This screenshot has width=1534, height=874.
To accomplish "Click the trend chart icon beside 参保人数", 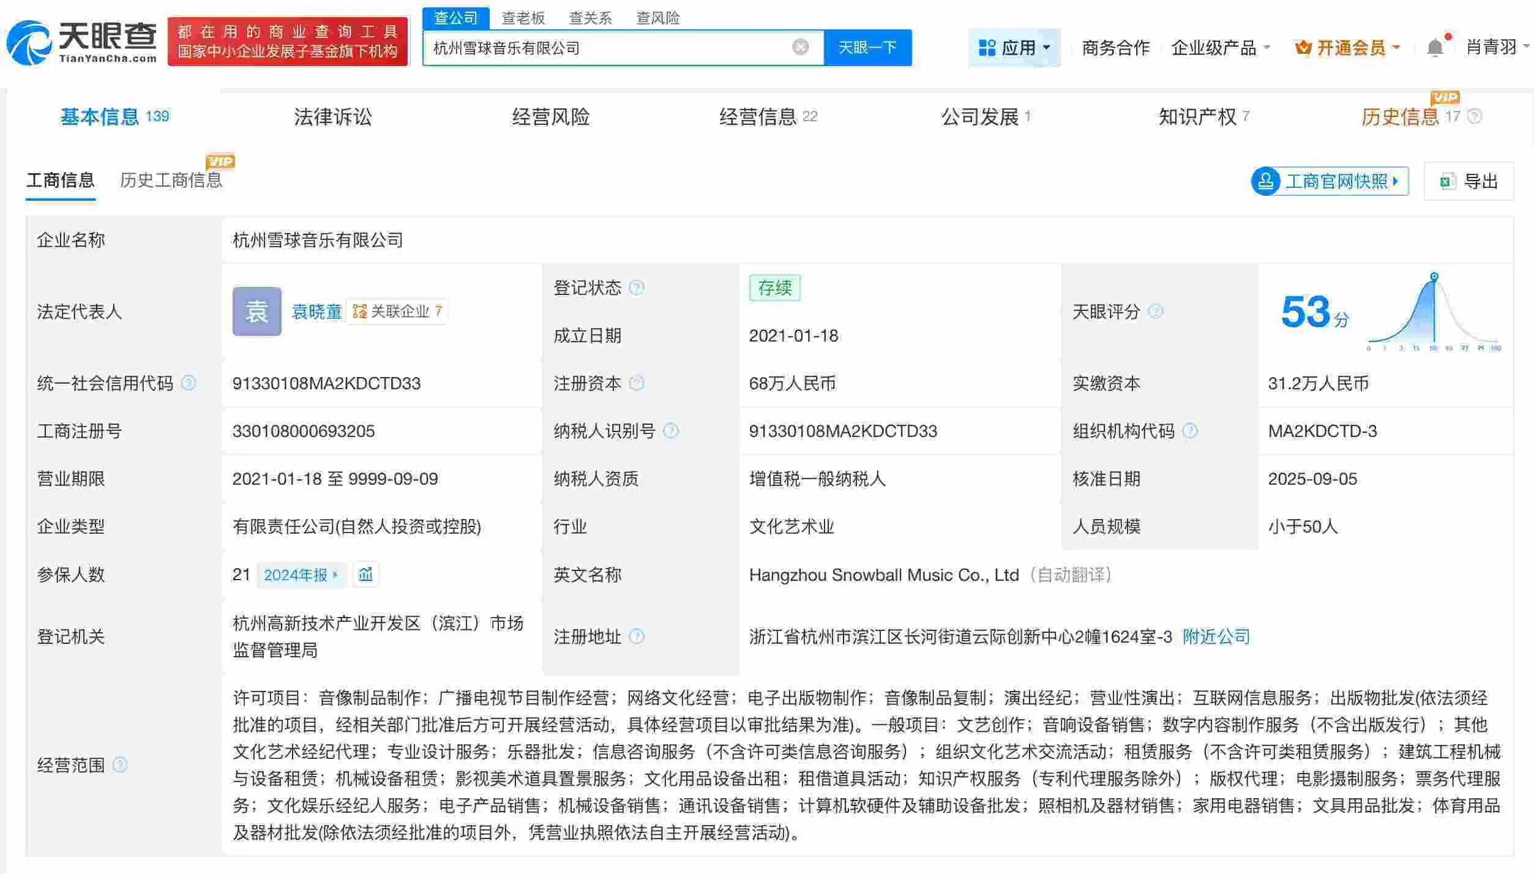I will (x=366, y=574).
